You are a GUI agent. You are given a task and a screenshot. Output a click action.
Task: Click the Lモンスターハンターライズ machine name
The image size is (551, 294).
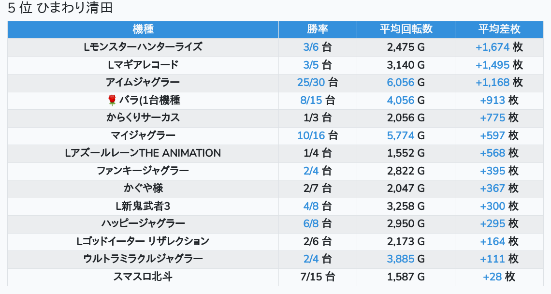point(143,47)
